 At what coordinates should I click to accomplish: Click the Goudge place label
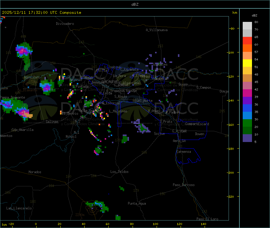[x=131, y=90]
